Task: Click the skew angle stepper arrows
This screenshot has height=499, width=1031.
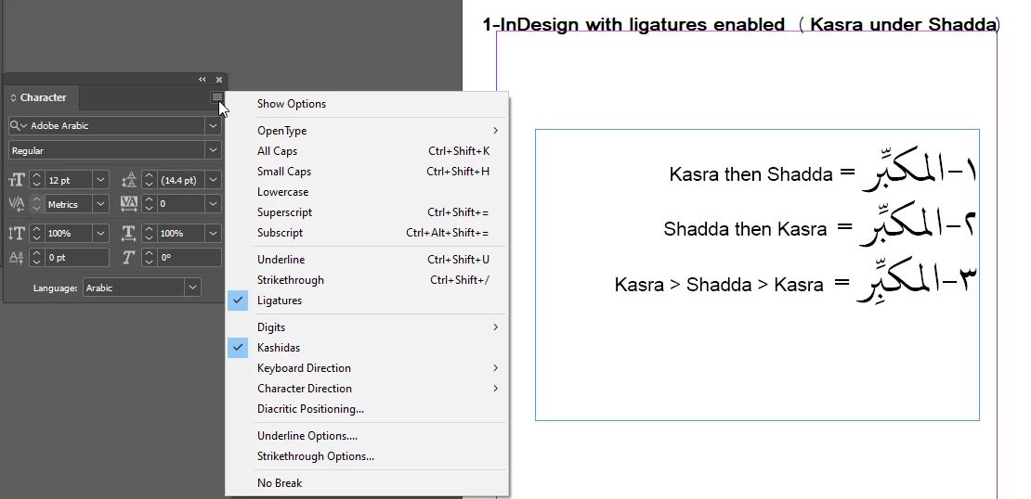Action: (x=150, y=257)
